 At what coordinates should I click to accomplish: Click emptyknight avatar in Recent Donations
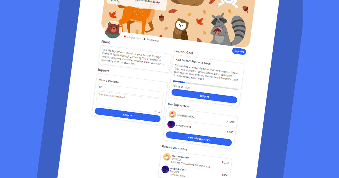click(165, 170)
